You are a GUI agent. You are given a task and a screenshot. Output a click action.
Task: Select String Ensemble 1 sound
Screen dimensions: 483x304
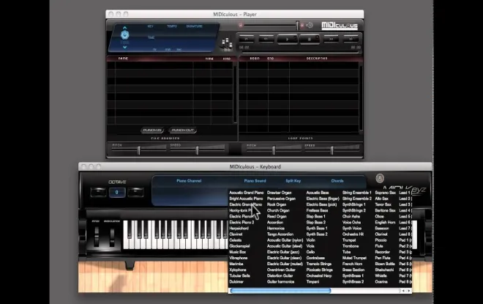point(356,193)
